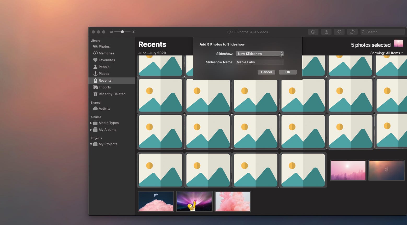This screenshot has width=407, height=225.
Task: Click the small thumbnails zoom icon
Action: (111, 32)
